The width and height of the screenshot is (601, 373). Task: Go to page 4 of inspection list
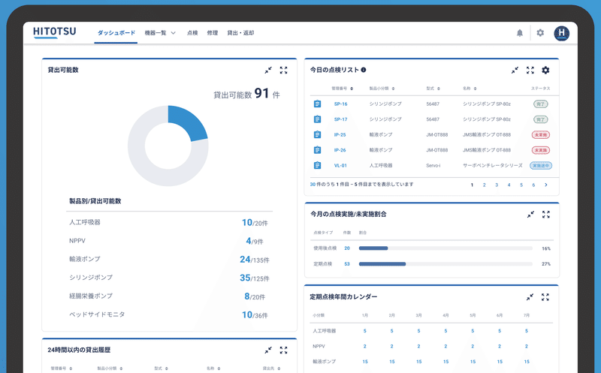(x=509, y=185)
